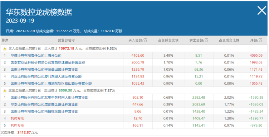269x137 pixels.
Task: Select net amount -1636.03 cell
Action: pos(256,104)
